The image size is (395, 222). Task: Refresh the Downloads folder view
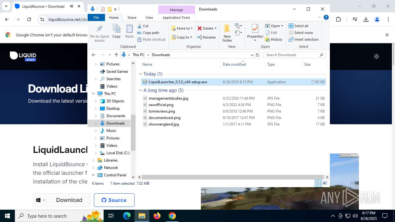(x=257, y=55)
